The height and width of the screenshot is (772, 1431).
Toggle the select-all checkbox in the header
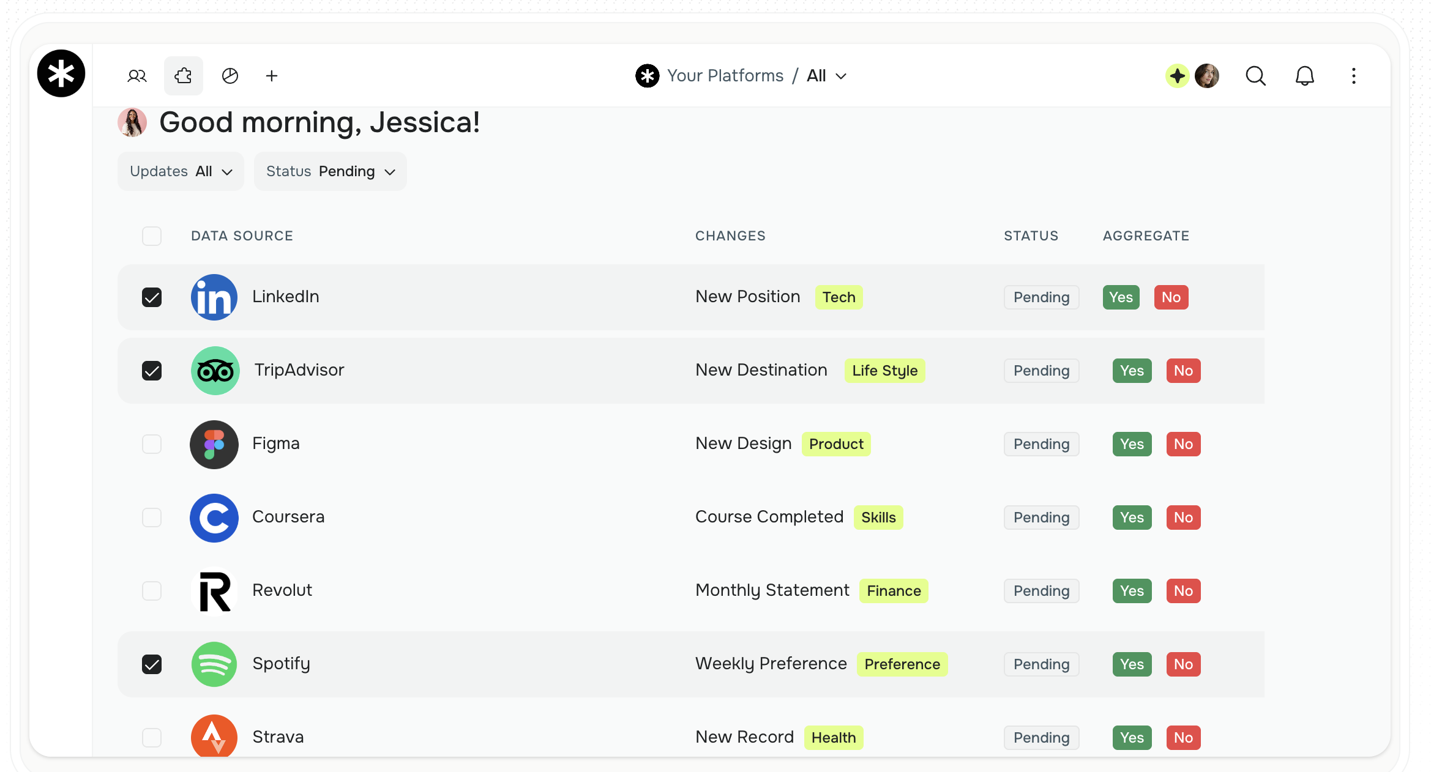point(152,236)
